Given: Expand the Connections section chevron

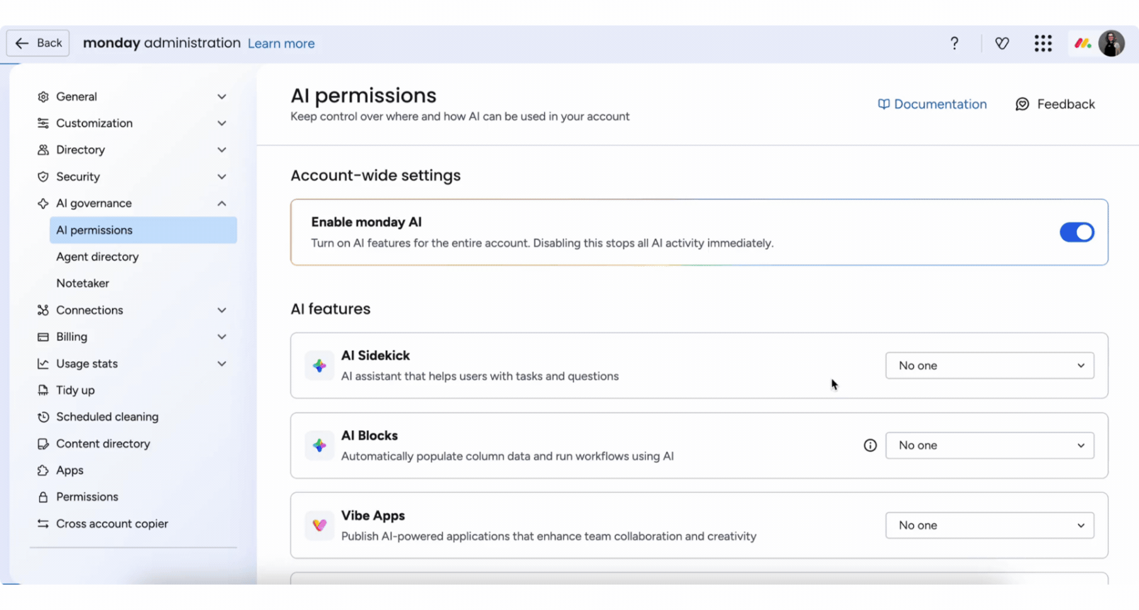Looking at the screenshot, I should click(222, 310).
